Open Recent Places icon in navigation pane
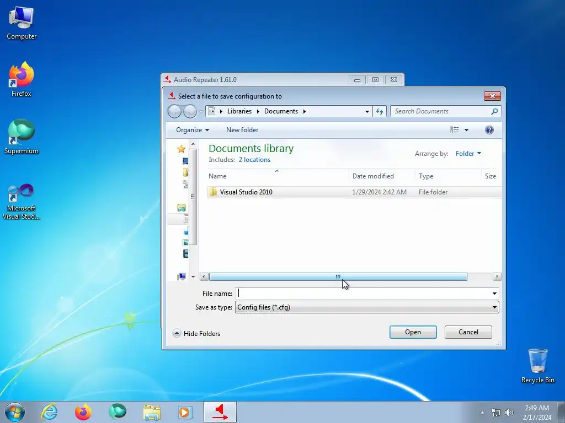The height and width of the screenshot is (423, 565). click(185, 184)
